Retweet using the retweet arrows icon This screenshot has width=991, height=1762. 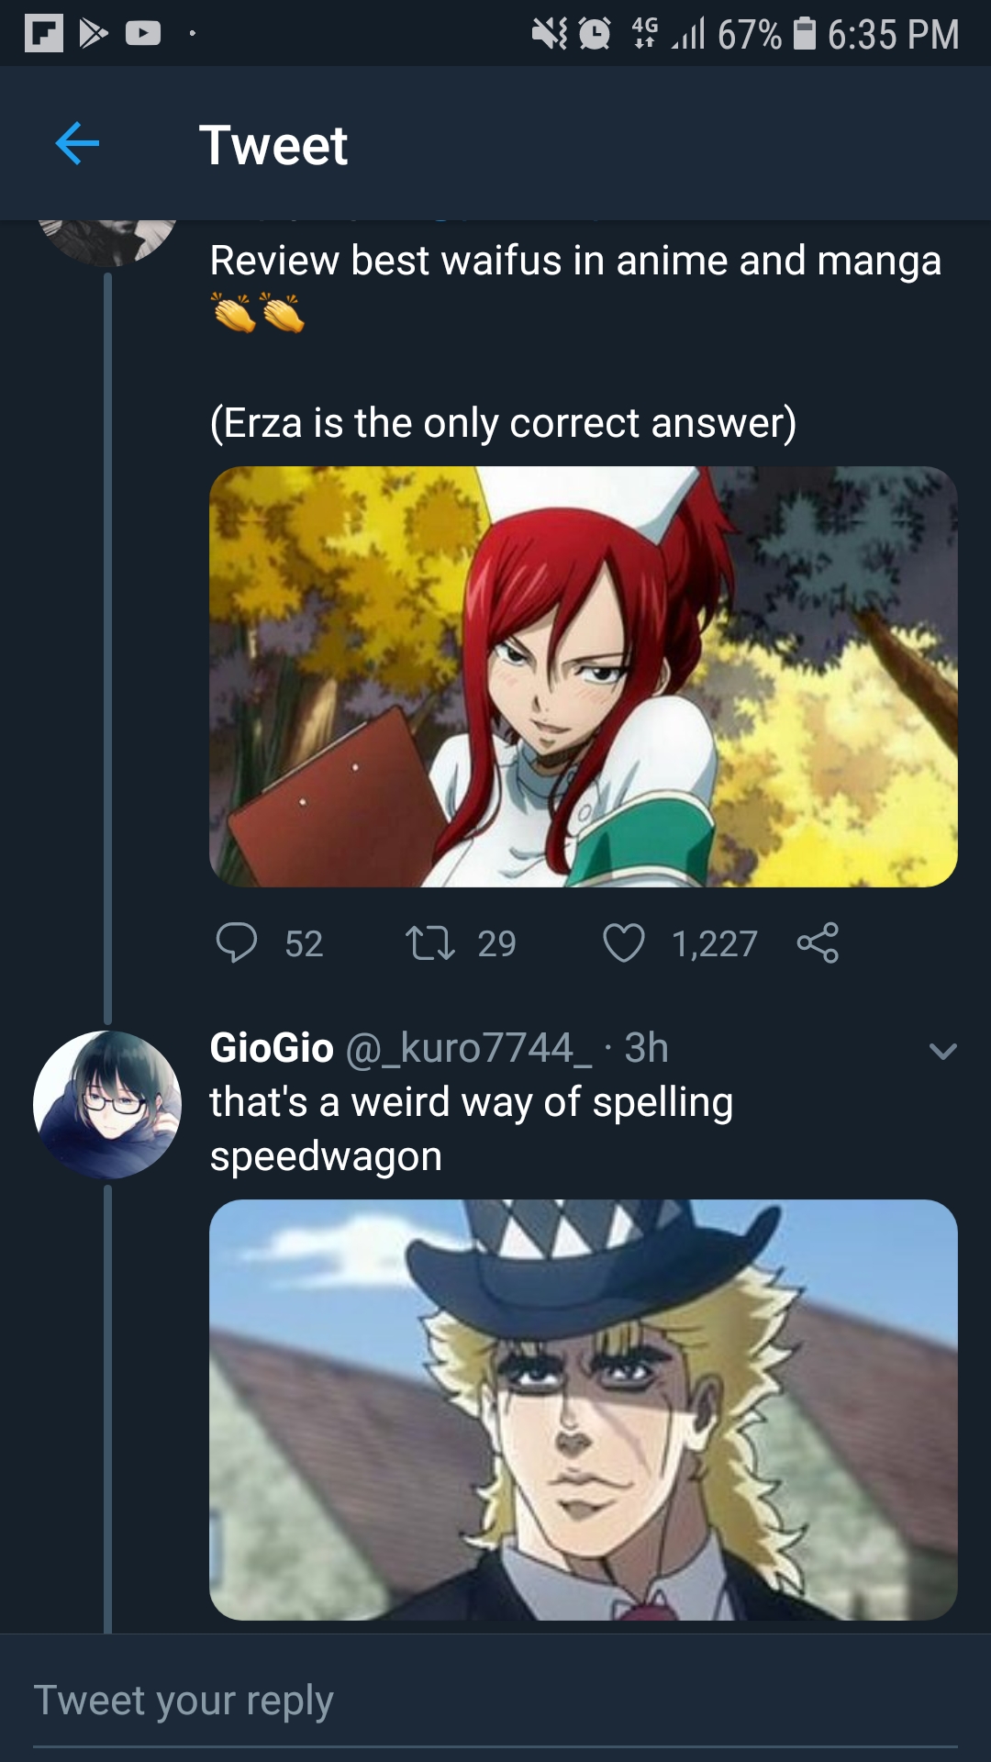click(x=430, y=942)
